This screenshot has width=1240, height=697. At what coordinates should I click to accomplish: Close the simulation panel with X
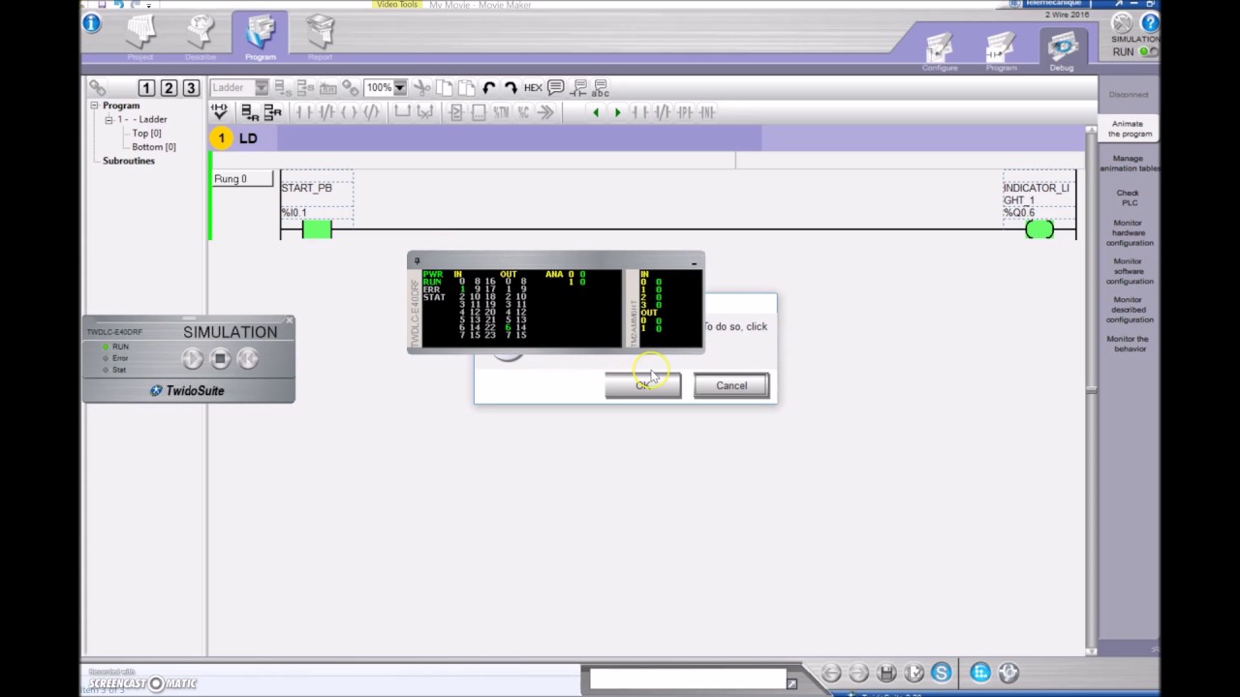point(289,320)
